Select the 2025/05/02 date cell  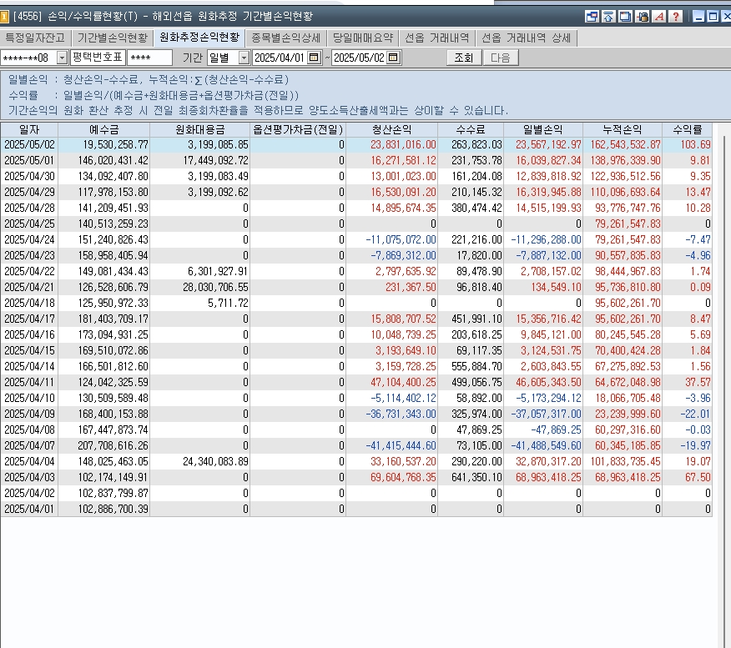coord(29,145)
